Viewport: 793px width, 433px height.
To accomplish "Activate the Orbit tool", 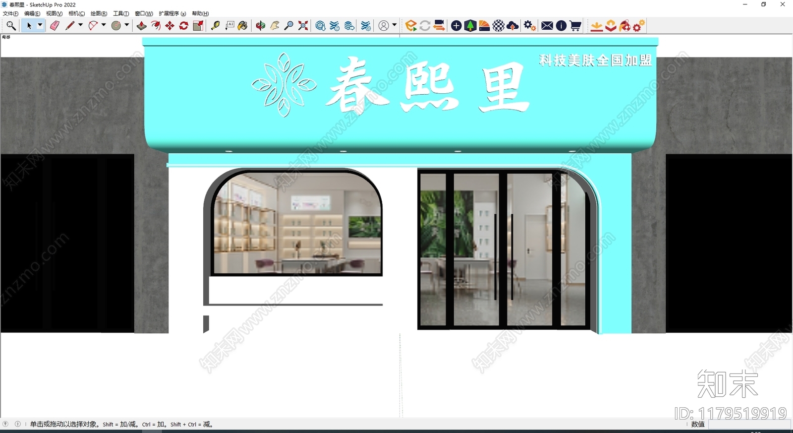I will tap(261, 26).
